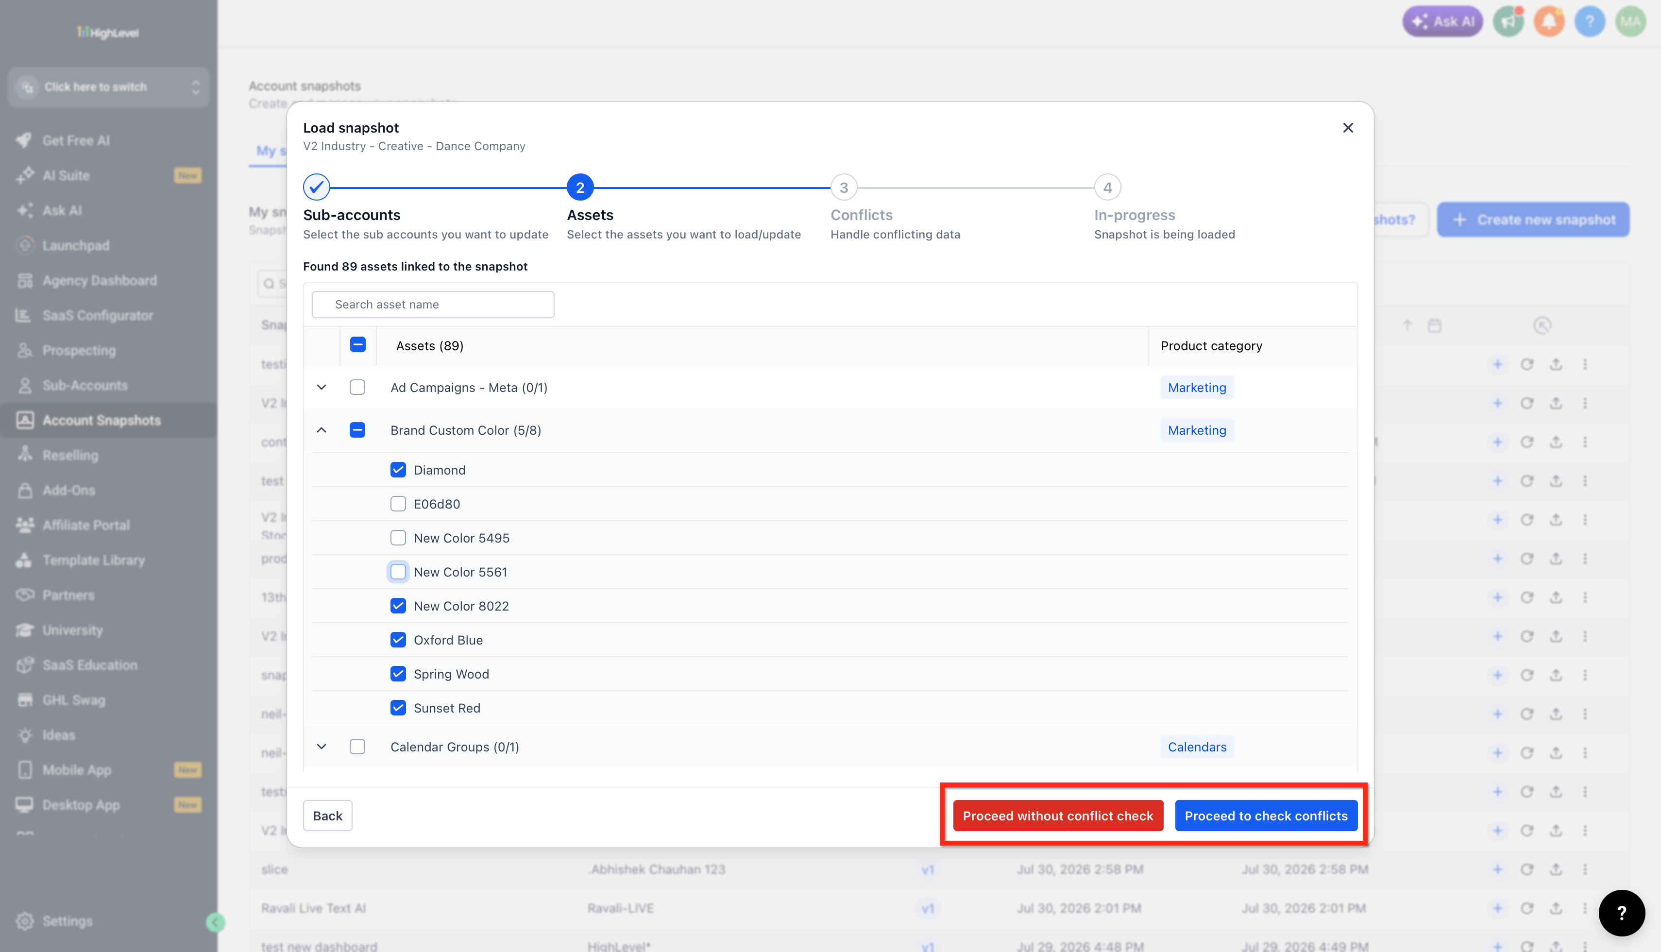Click the share icon in the slice row
The height and width of the screenshot is (952, 1661).
click(1556, 869)
